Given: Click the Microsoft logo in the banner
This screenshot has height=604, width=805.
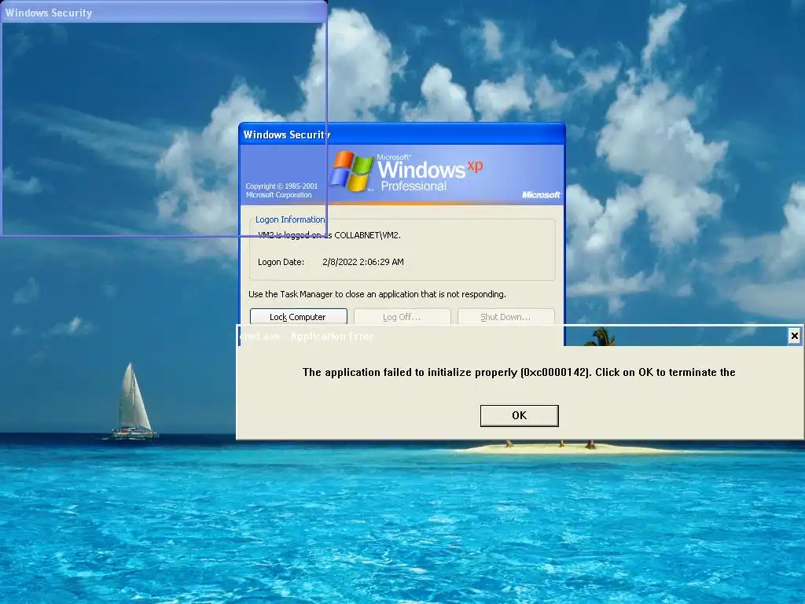Looking at the screenshot, I should coord(541,195).
